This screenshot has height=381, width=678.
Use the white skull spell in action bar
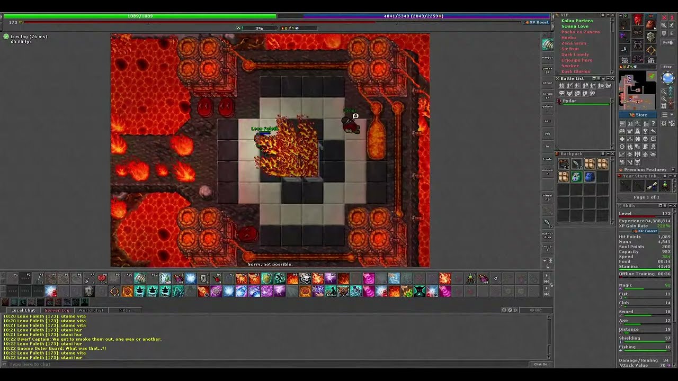click(305, 278)
